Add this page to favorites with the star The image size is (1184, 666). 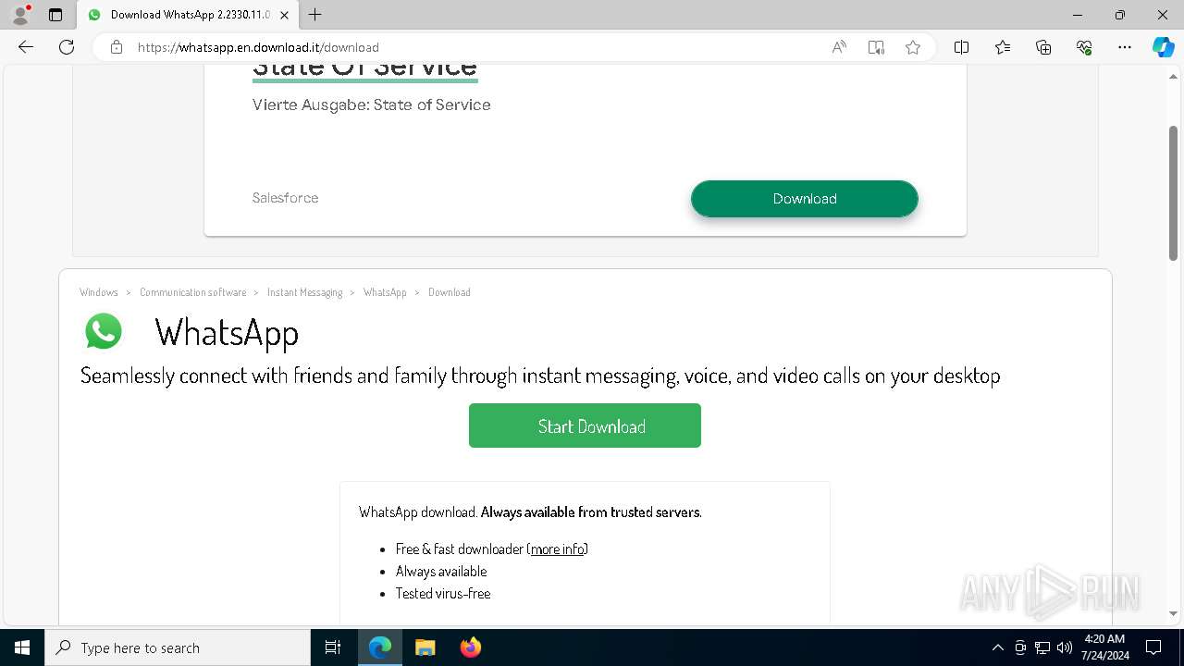tap(913, 47)
